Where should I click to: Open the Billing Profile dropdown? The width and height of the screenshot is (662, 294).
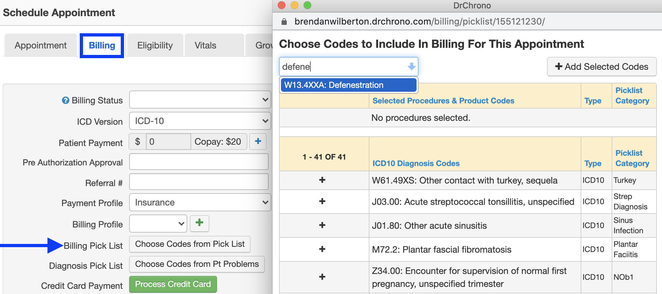click(158, 224)
